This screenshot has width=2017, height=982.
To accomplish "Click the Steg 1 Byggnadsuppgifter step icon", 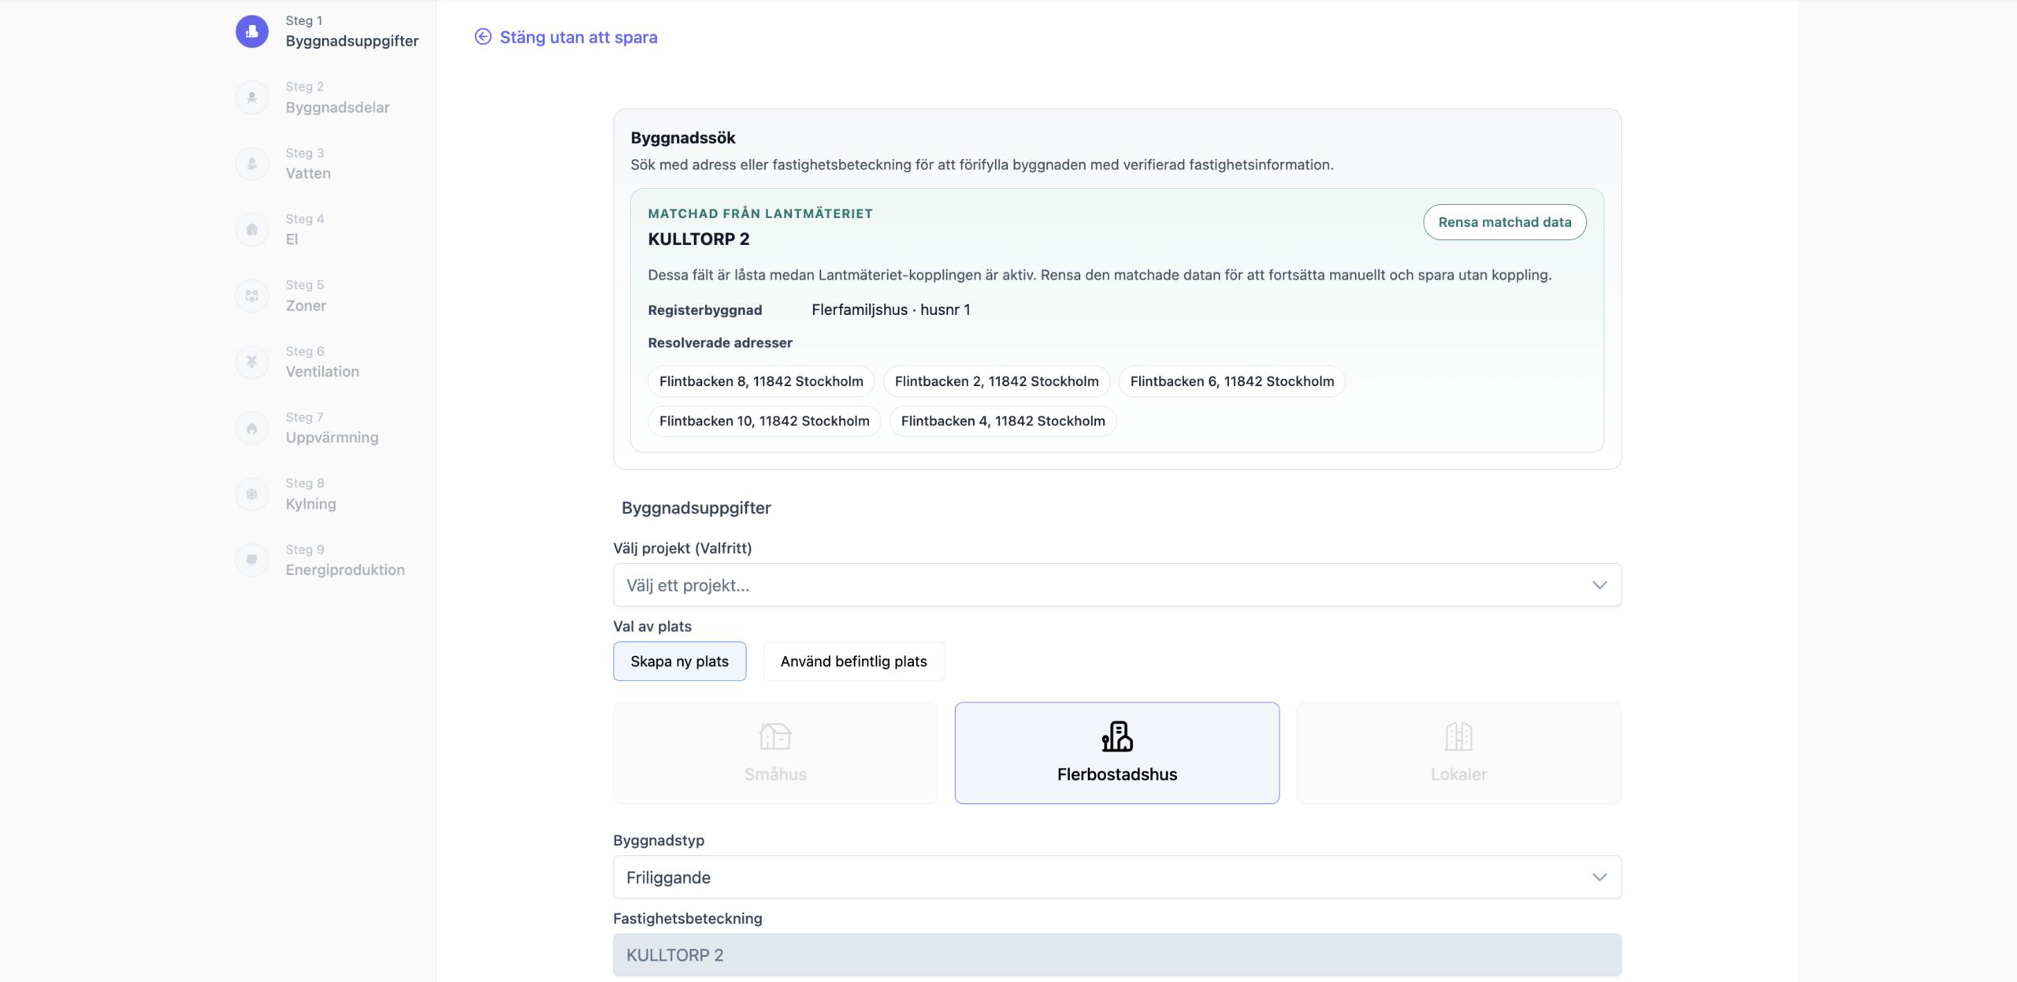I will 252,31.
